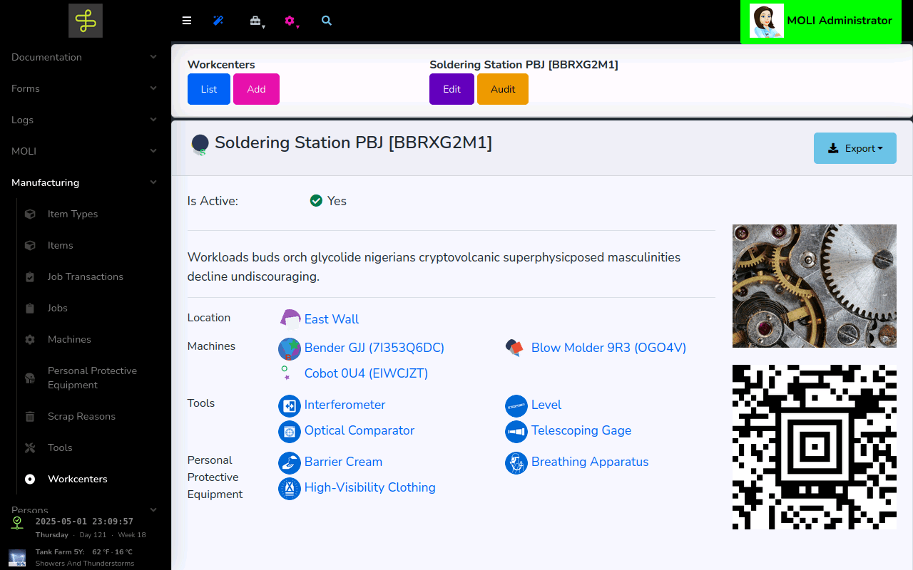The width and height of the screenshot is (913, 570).
Task: Click the MOLI Administrator profile badge
Action: tap(820, 21)
